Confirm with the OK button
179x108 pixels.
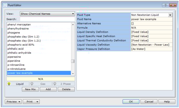pyautogui.click(x=131, y=102)
